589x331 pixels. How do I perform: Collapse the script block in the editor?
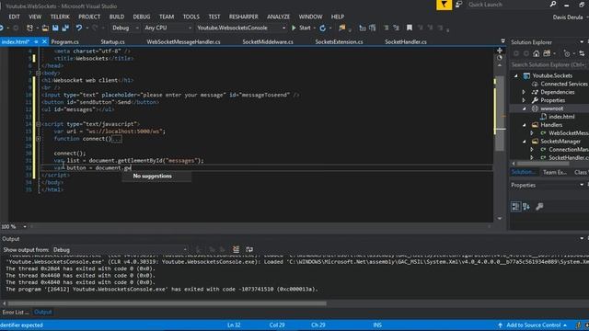tap(39, 124)
